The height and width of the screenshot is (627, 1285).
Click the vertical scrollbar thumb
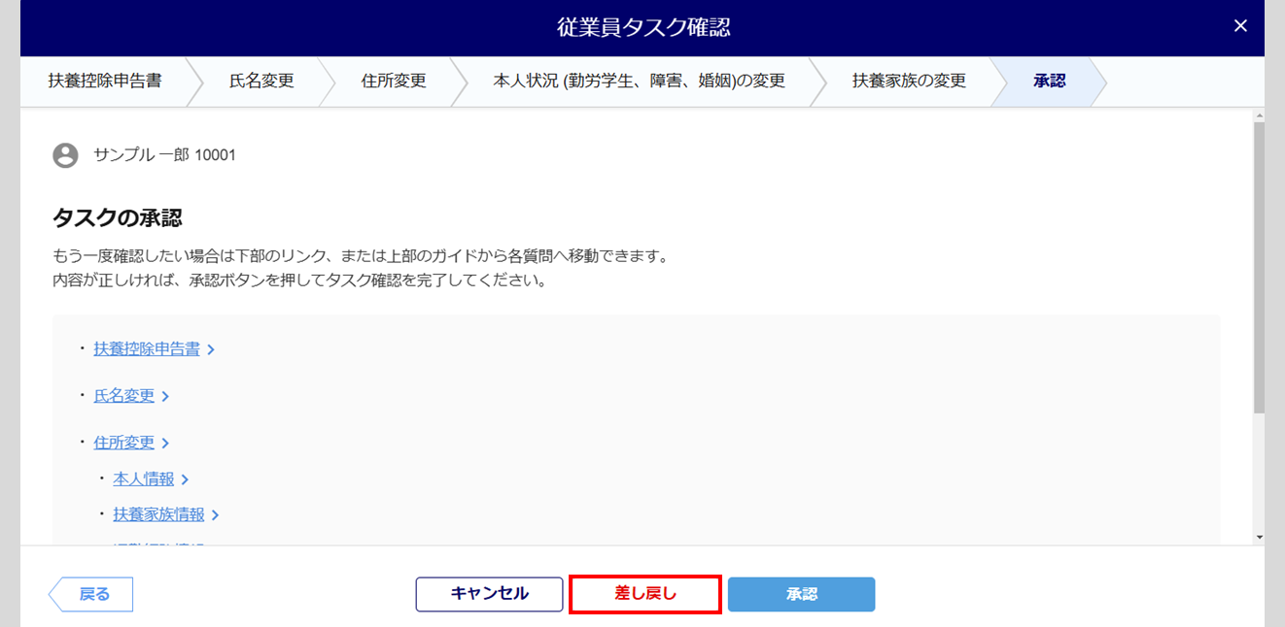[x=1259, y=268]
